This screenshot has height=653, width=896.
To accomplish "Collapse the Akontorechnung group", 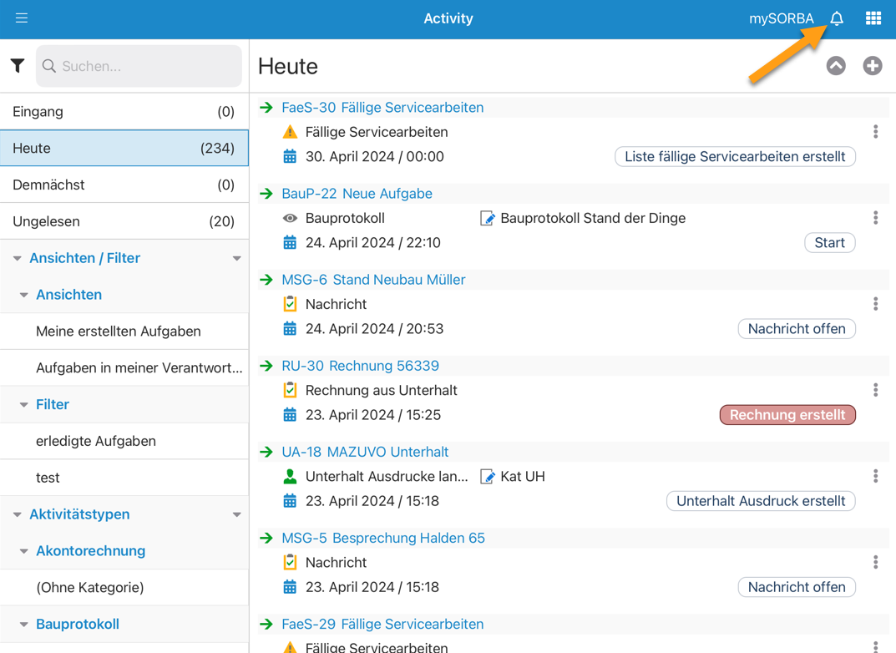I will pyautogui.click(x=24, y=551).
